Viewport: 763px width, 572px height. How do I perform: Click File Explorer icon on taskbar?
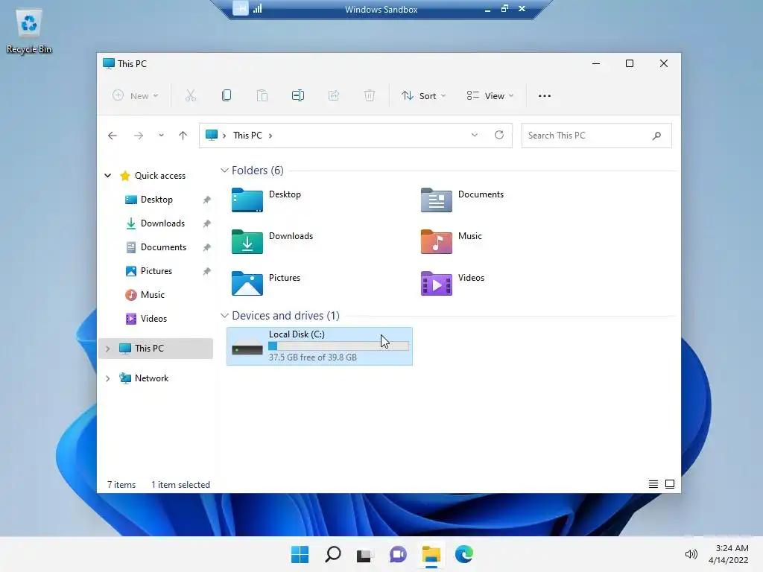click(431, 554)
